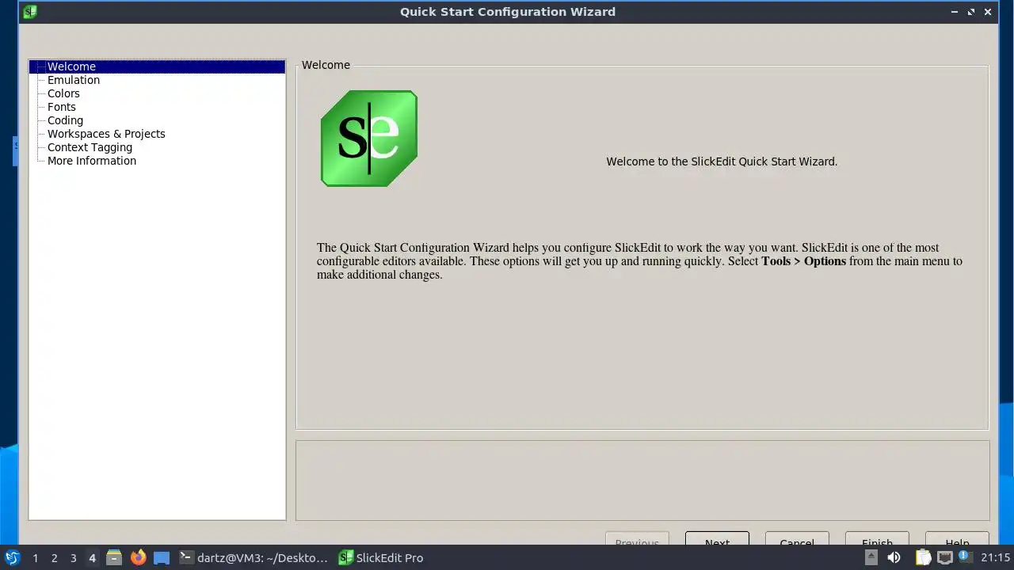Select Context Tagging in the tree

pos(90,147)
